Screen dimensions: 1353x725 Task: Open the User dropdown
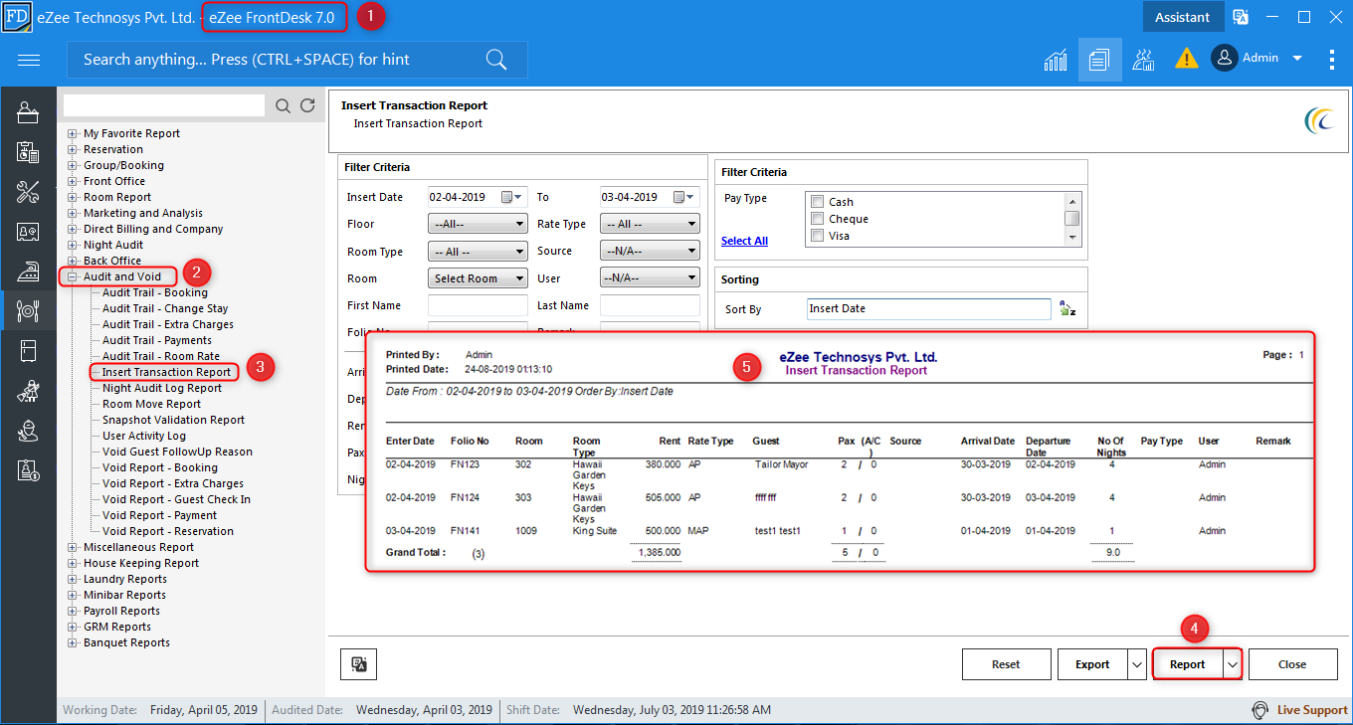click(x=650, y=278)
